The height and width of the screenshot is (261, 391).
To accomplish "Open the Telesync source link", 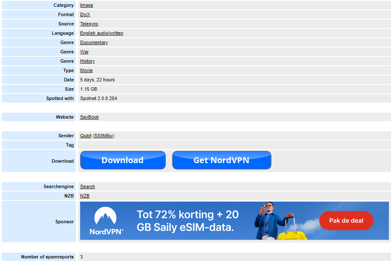I will (89, 24).
